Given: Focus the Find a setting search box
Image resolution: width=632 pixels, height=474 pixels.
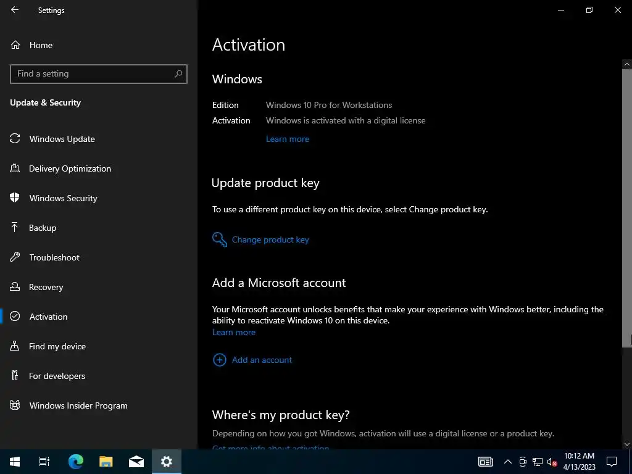Looking at the screenshot, I should tap(98, 74).
